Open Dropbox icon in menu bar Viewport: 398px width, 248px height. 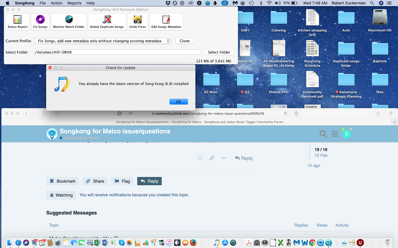[168, 3]
